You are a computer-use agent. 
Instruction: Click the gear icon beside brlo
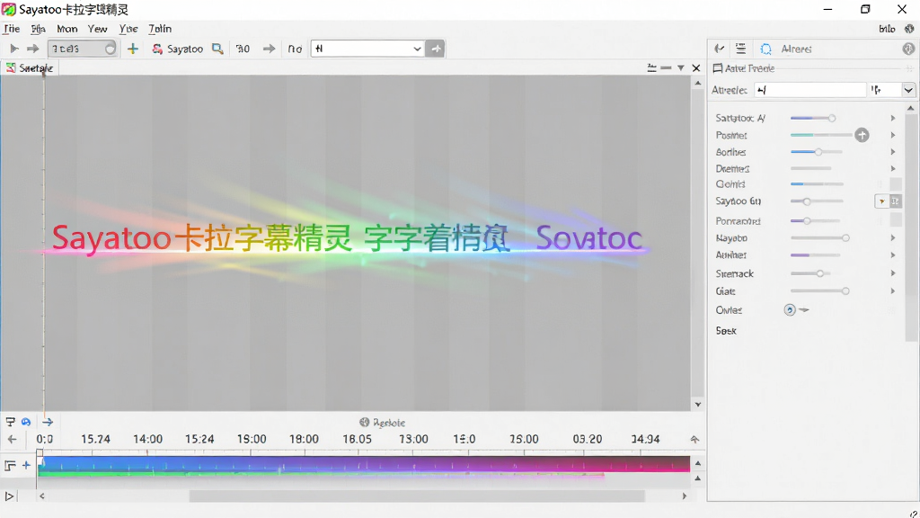pos(909,29)
